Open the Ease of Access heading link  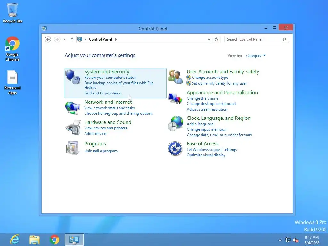point(202,144)
